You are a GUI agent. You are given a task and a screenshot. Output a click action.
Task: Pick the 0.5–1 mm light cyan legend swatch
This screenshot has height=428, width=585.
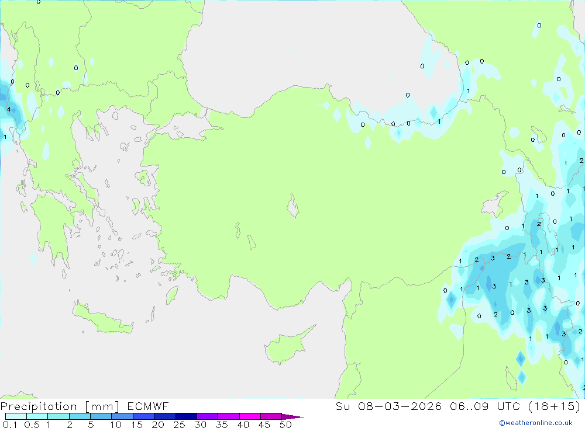click(x=37, y=416)
